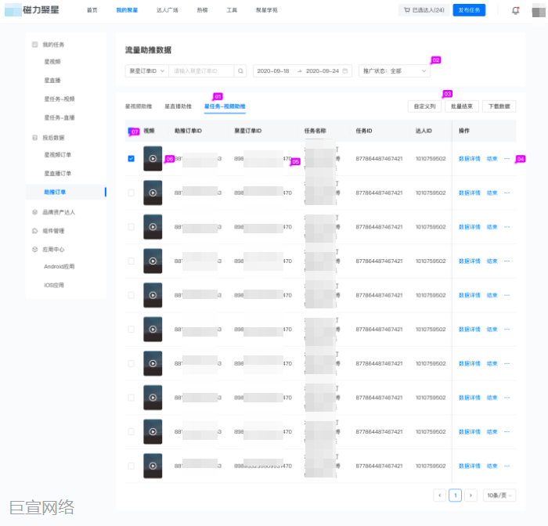The height and width of the screenshot is (526, 548).
Task: Play the video in the checked first row
Action: click(x=153, y=158)
